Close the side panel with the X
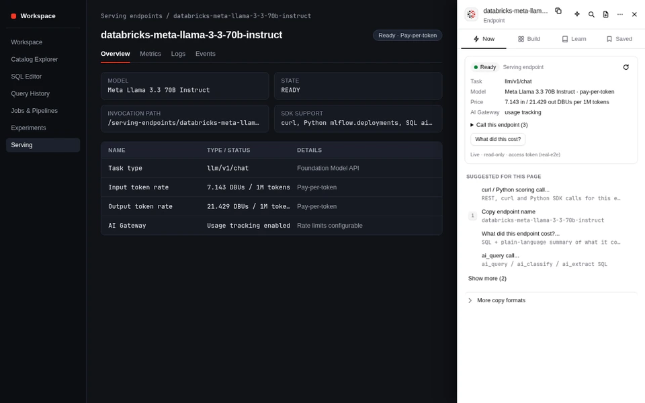This screenshot has width=645, height=403. point(634,14)
